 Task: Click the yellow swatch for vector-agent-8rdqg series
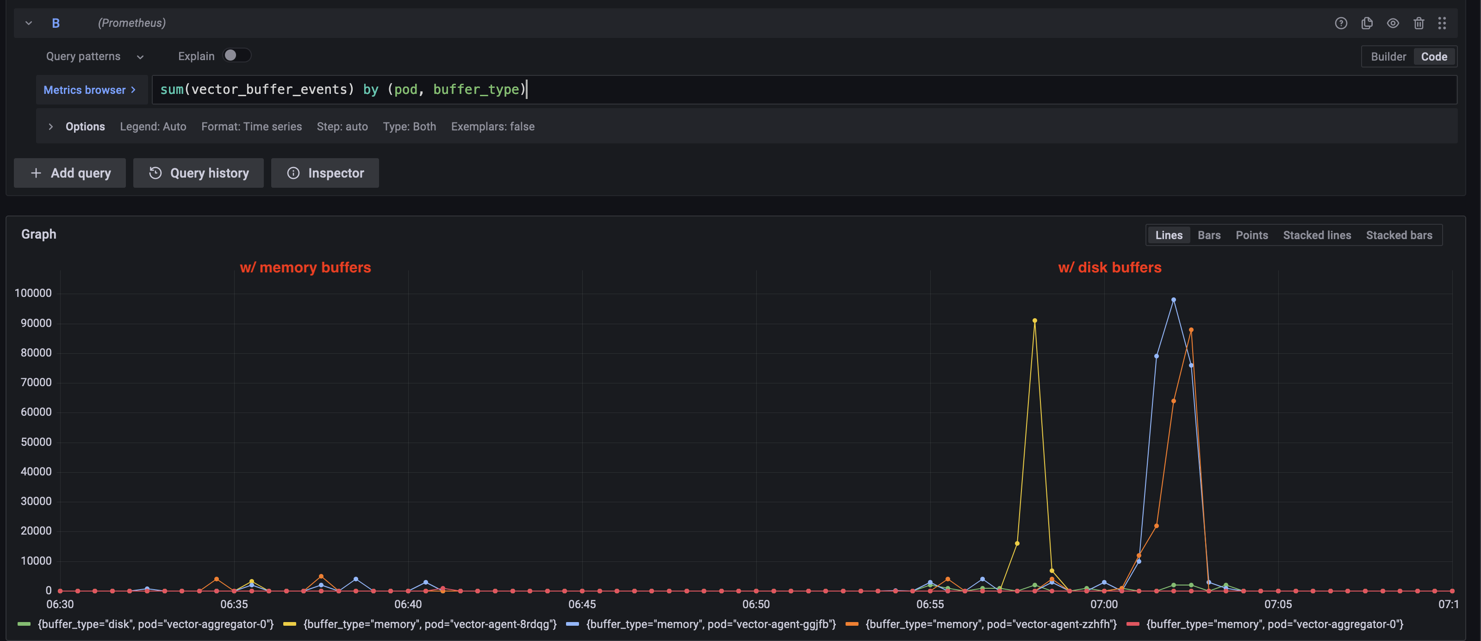pyautogui.click(x=290, y=624)
